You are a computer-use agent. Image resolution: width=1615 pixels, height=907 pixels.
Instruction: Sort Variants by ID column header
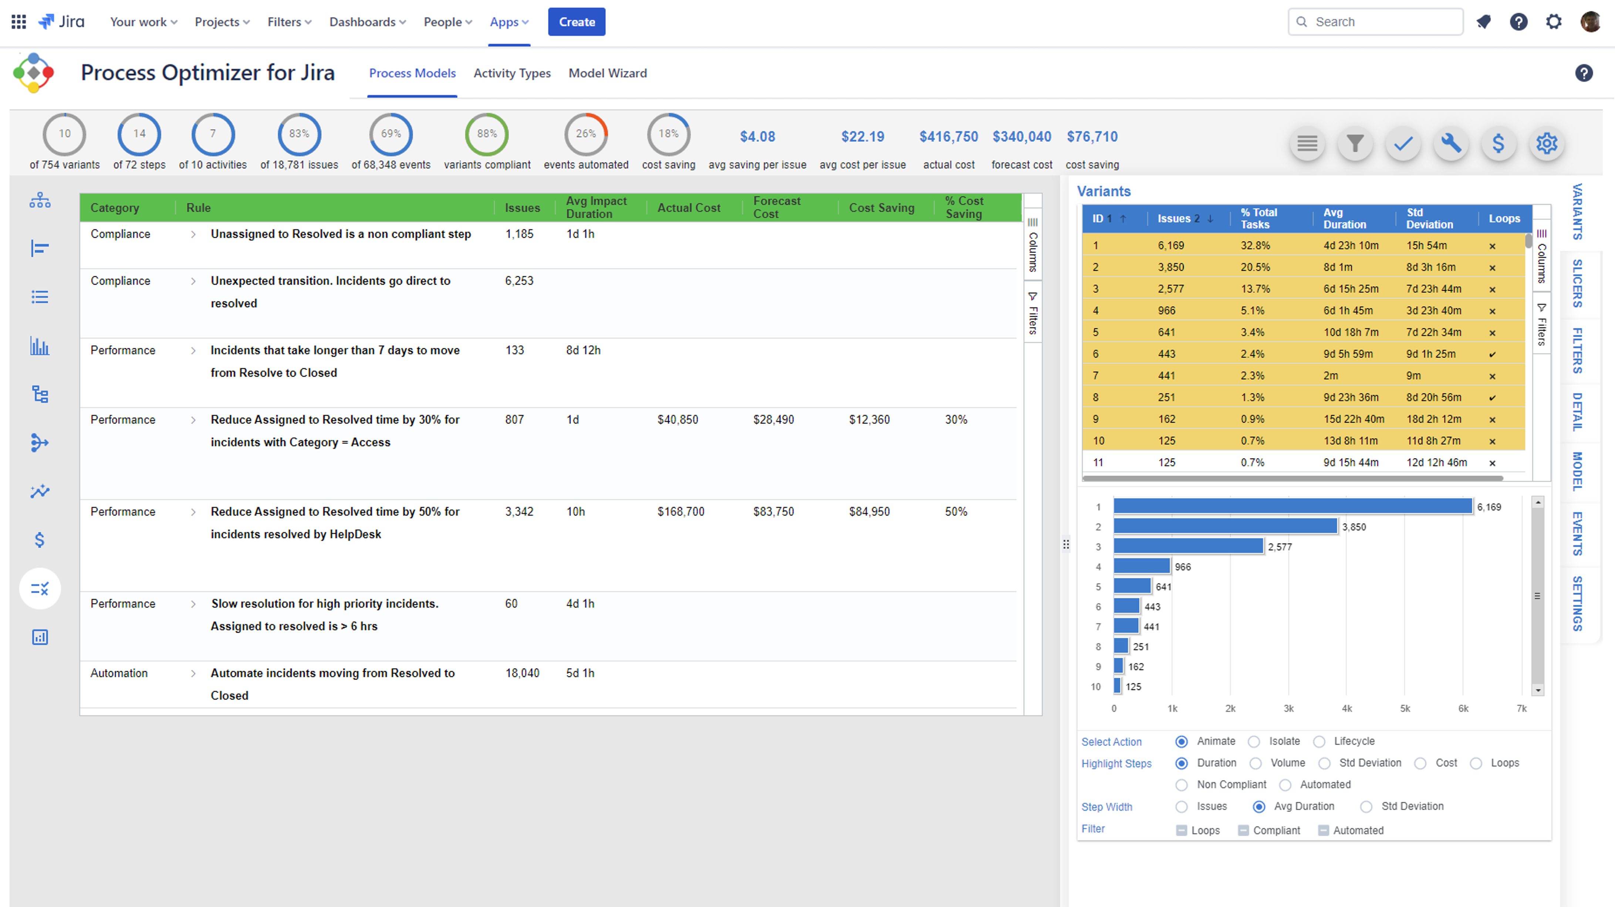[1110, 219]
